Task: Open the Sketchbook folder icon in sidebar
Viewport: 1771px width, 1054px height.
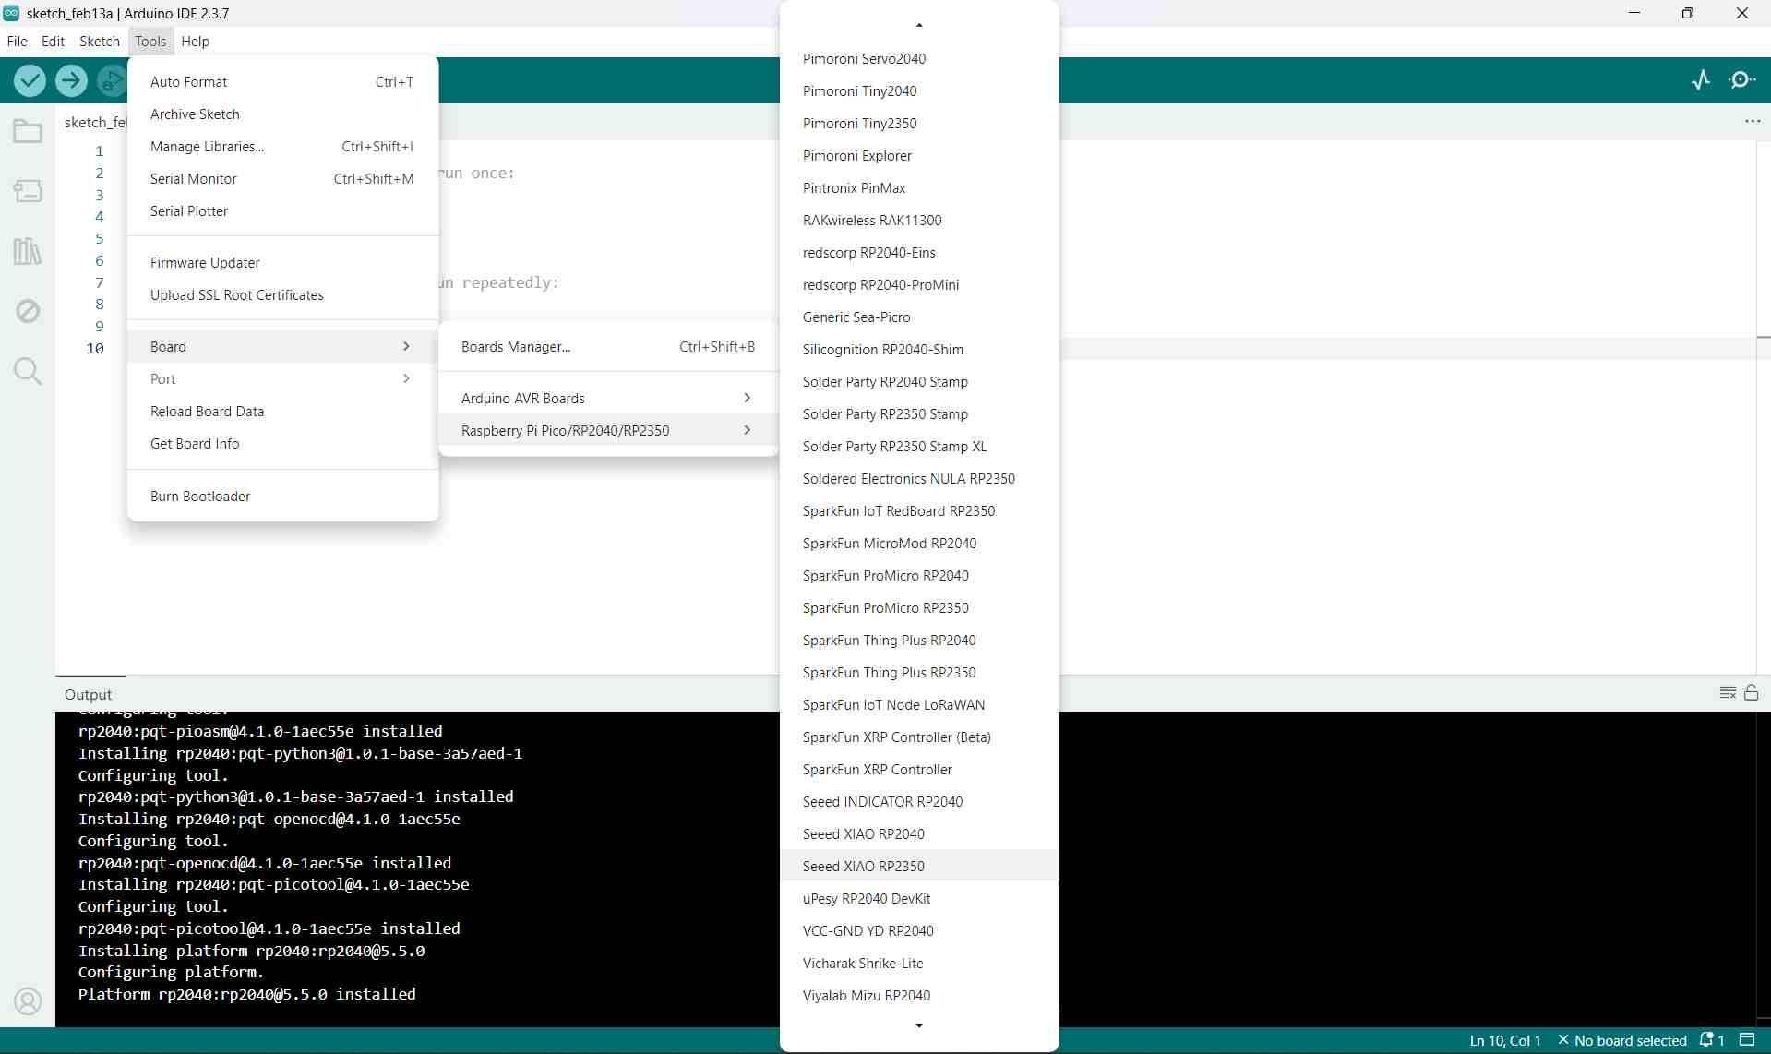Action: click(x=28, y=131)
